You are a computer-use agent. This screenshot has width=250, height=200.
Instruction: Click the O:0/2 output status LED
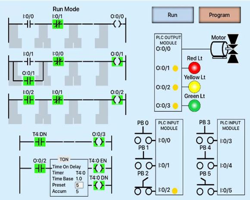tap(175, 87)
